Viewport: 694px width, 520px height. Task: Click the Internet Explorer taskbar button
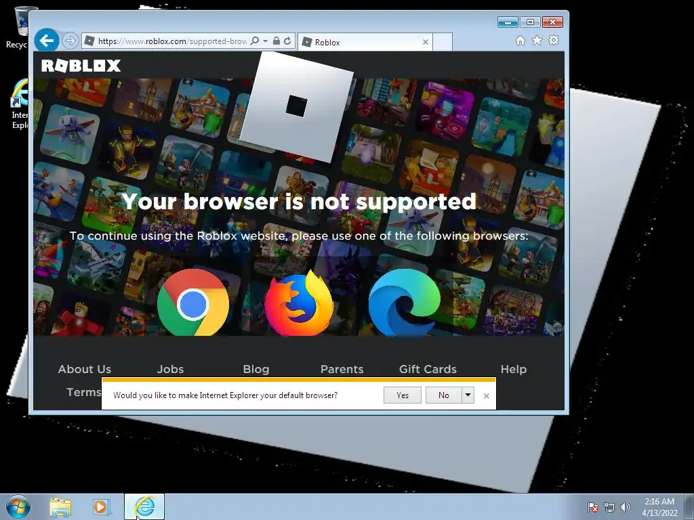[x=144, y=506]
